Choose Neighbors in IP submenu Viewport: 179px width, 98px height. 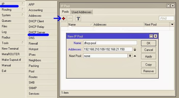[42, 60]
